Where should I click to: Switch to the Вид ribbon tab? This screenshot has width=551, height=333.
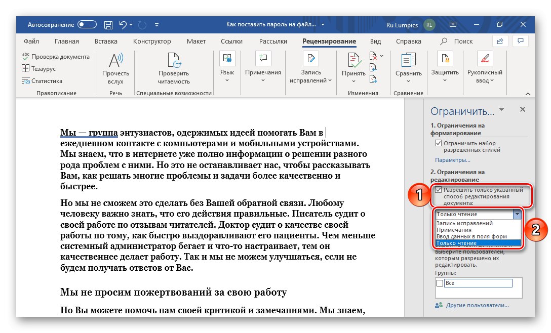[x=375, y=41]
